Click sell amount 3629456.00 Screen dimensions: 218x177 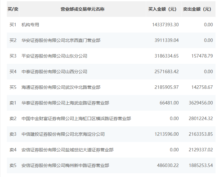click(x=201, y=103)
